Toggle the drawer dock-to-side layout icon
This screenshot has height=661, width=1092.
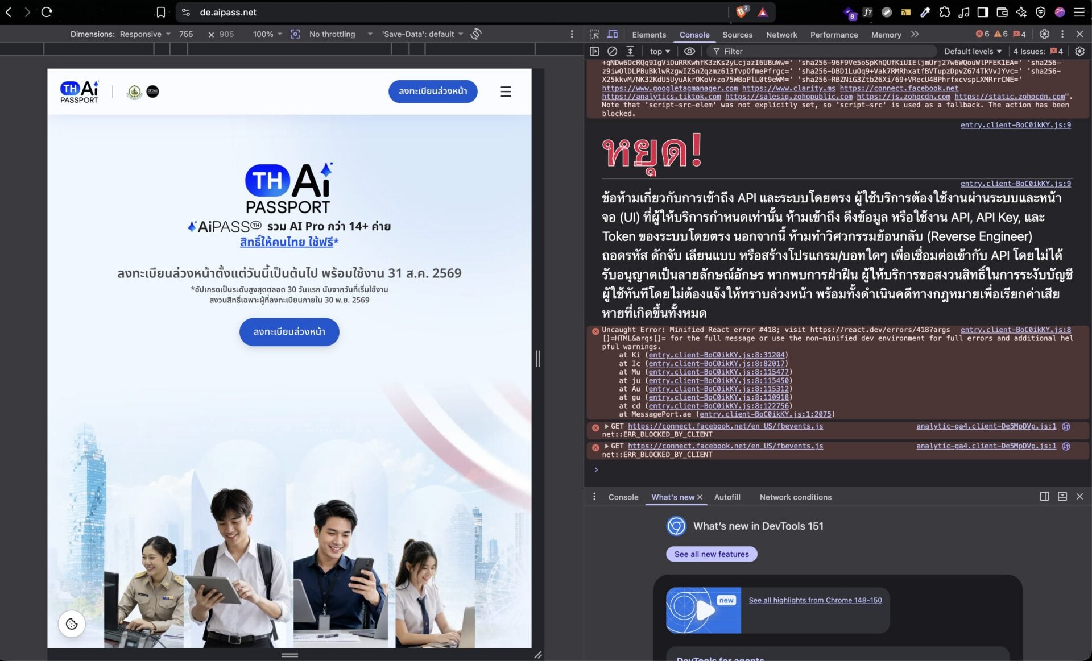pyautogui.click(x=1044, y=496)
